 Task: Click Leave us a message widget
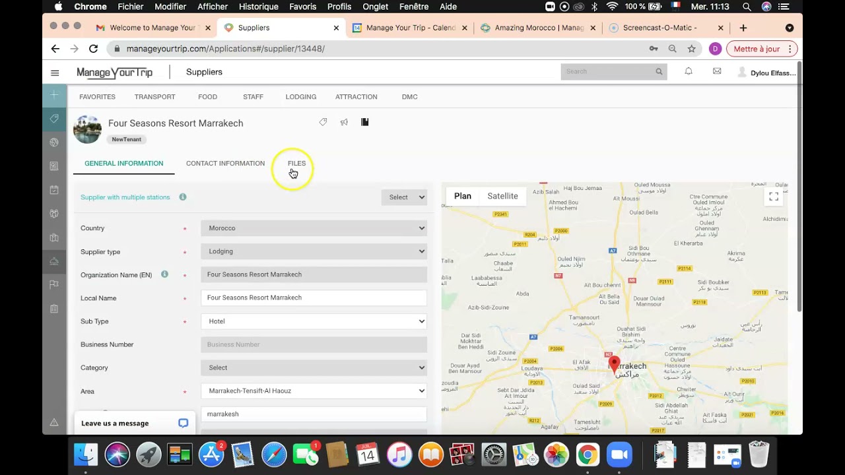point(134,423)
